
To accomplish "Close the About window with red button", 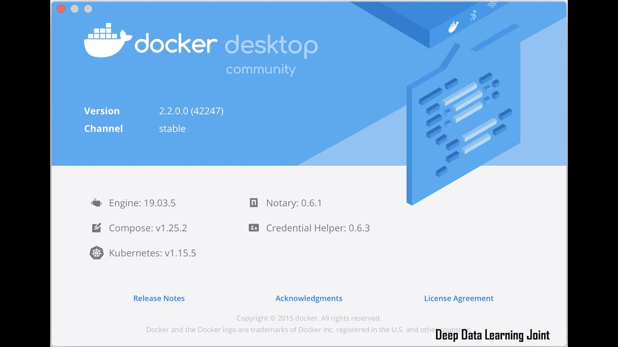I will pos(61,9).
